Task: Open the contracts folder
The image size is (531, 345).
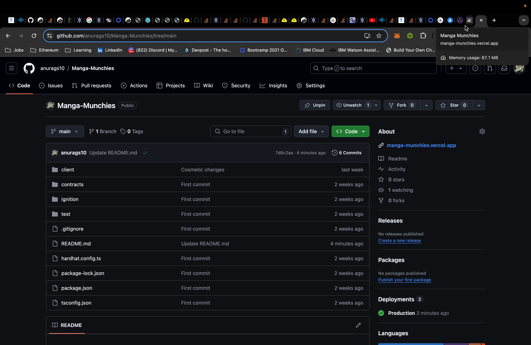Action: tap(72, 184)
